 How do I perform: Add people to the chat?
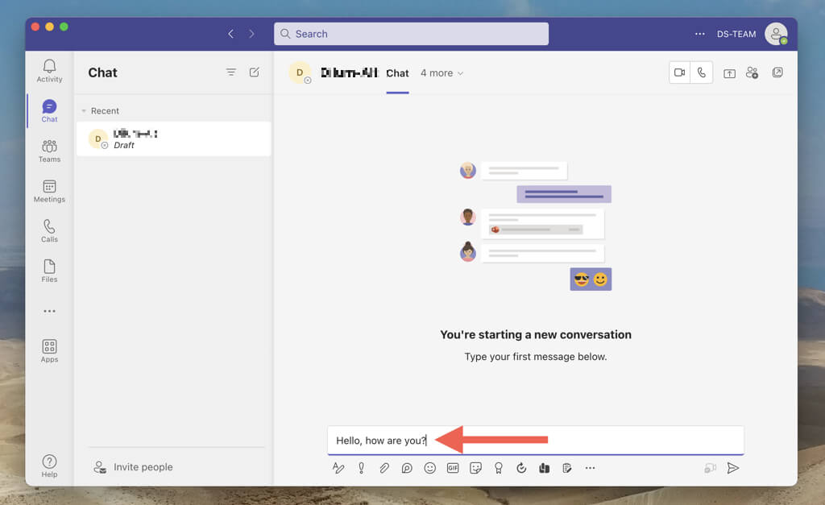(752, 72)
